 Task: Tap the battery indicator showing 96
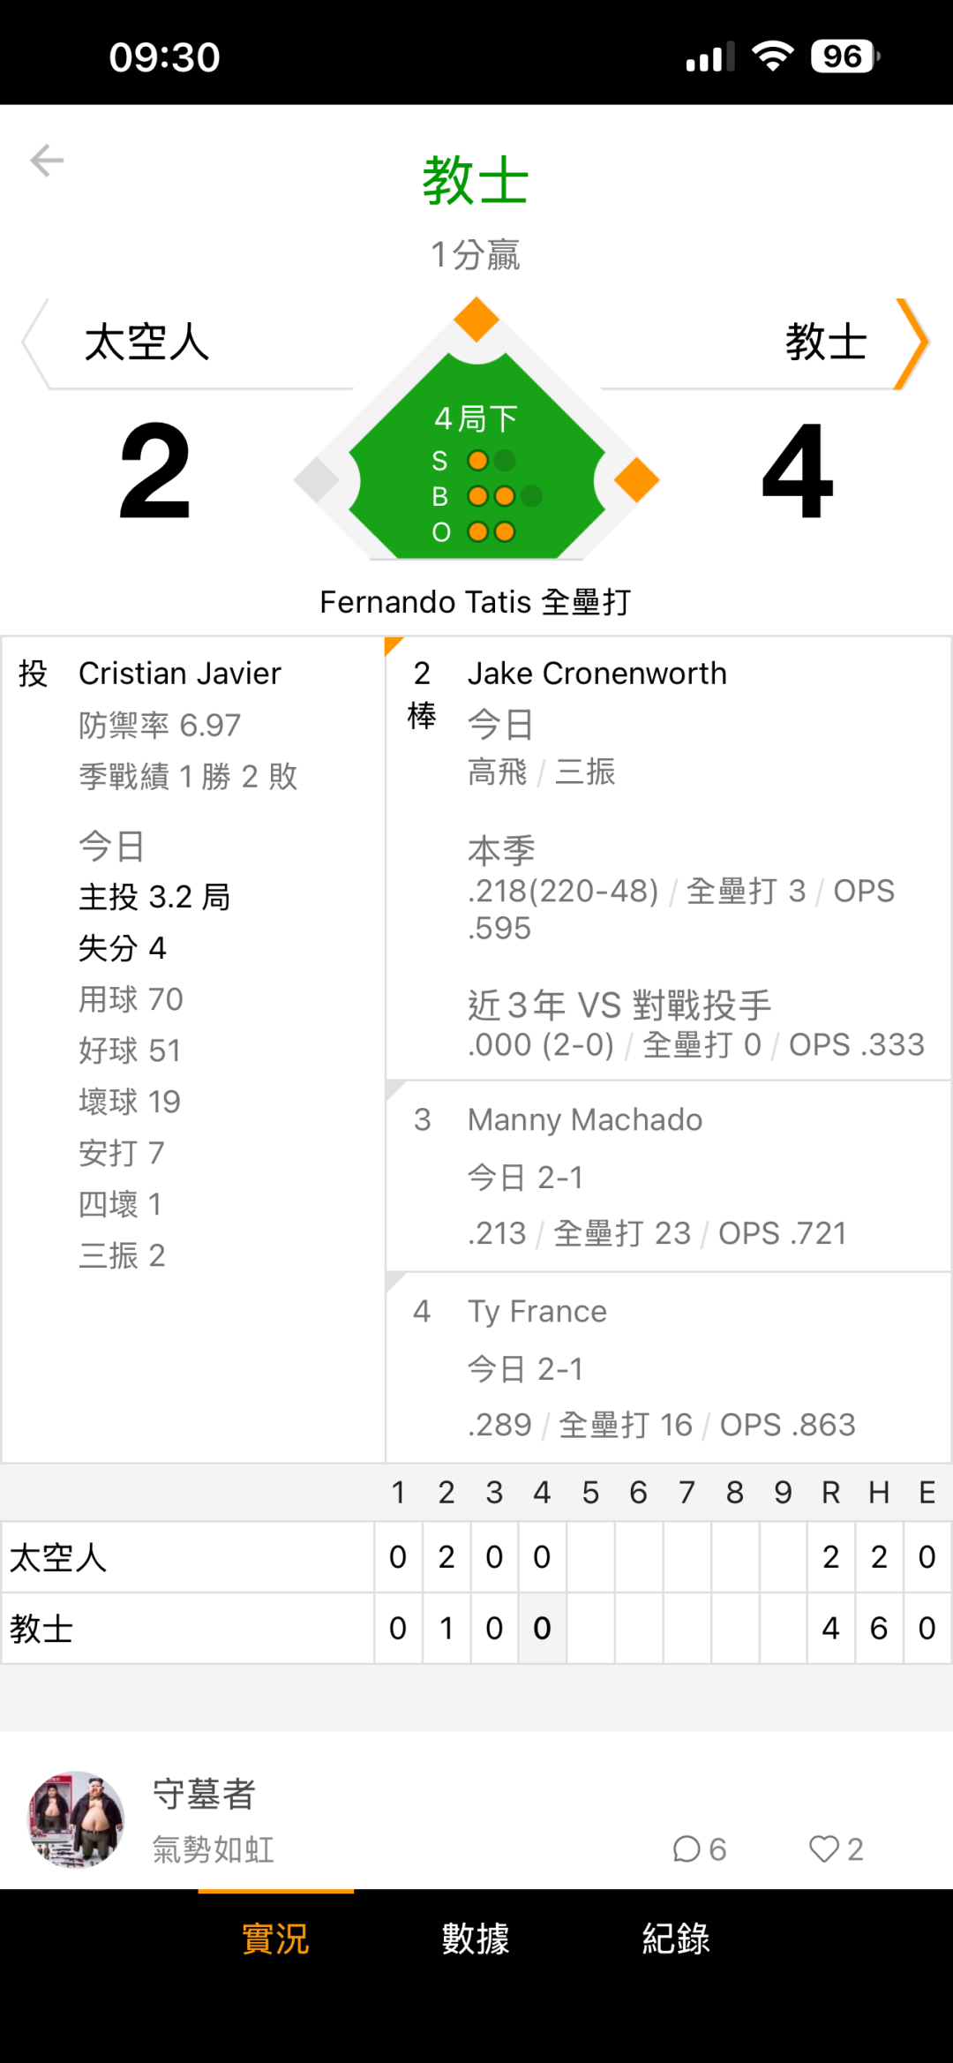point(844,56)
